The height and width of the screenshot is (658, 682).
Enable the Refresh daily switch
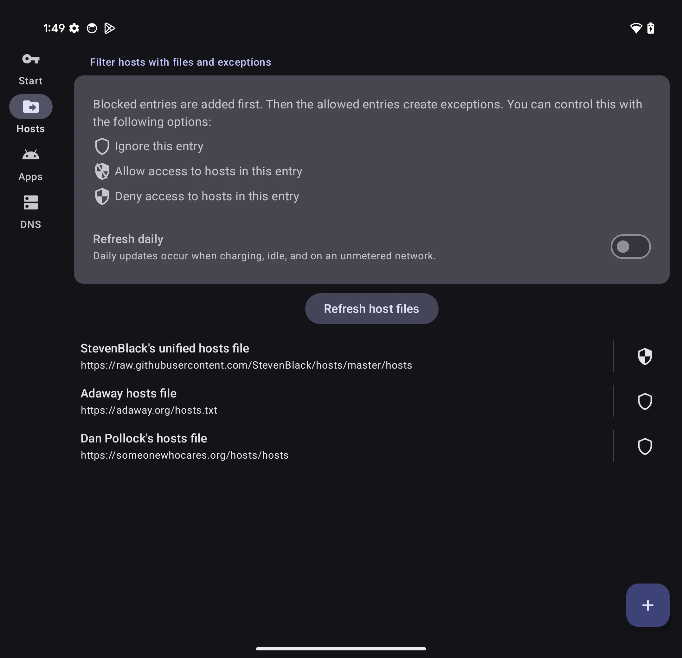(x=631, y=246)
